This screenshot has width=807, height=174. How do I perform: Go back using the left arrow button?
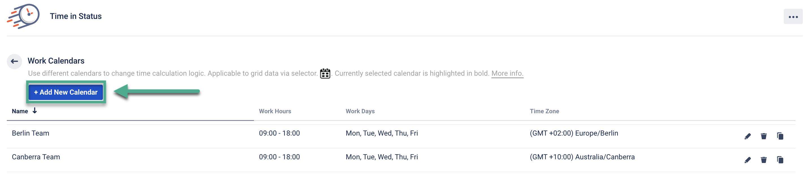coord(14,61)
